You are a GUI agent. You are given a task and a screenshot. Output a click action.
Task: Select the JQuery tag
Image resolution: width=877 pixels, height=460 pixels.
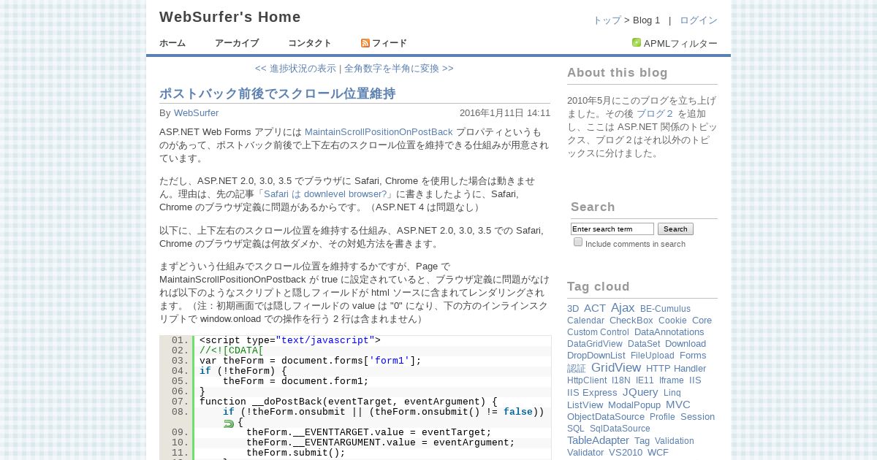(x=640, y=392)
